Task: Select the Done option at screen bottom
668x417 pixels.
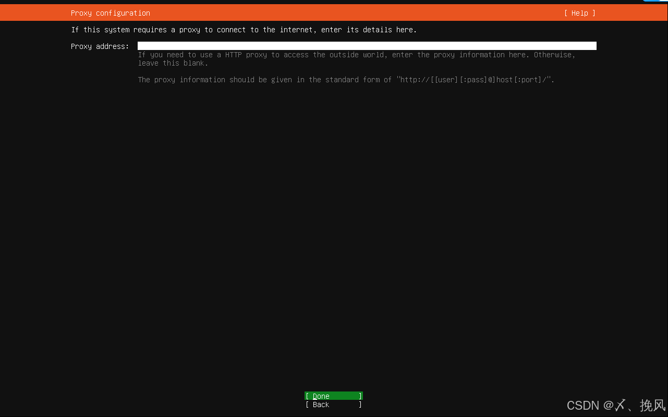Action: [333, 396]
